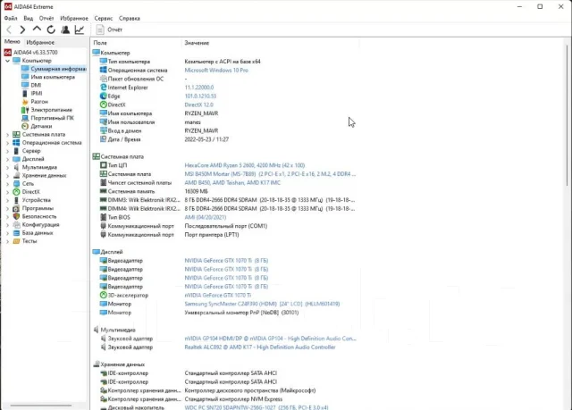
Task: Select the Системная память row
Action: (x=225, y=191)
